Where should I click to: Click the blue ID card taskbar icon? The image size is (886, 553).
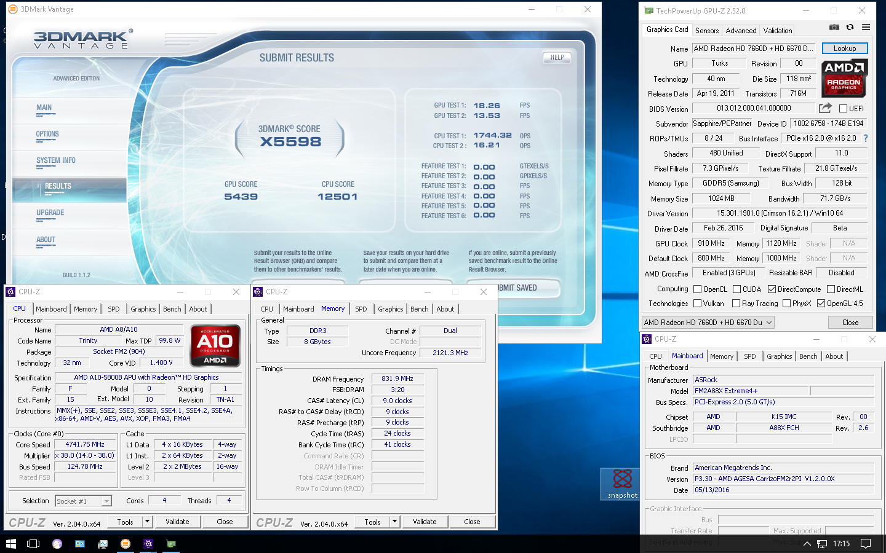pos(79,543)
